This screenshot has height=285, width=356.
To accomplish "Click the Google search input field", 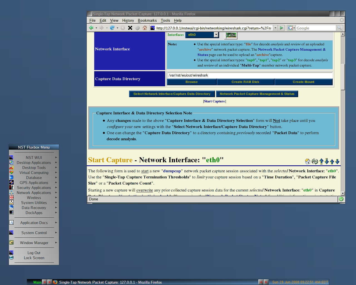I will click(x=316, y=28).
